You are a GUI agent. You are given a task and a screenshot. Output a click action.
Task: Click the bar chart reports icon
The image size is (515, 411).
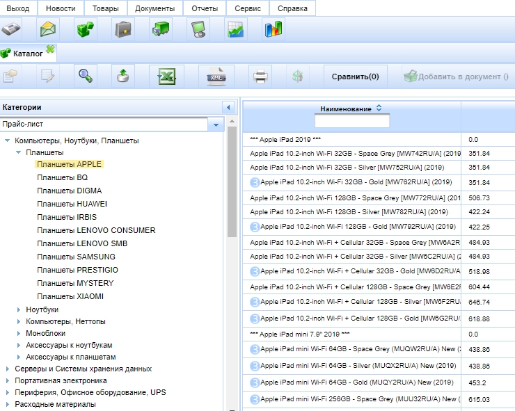click(273, 29)
